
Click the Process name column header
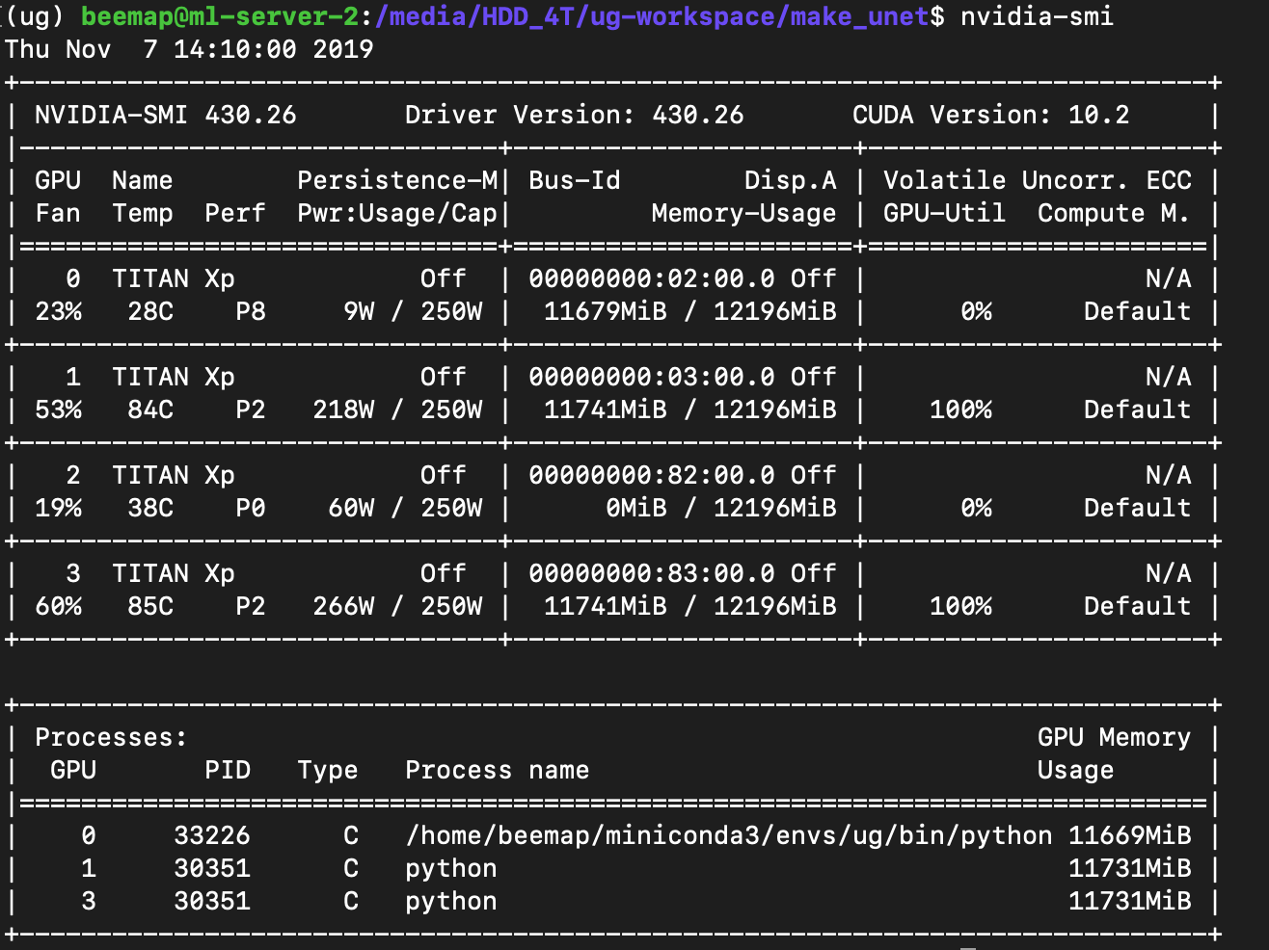498,770
